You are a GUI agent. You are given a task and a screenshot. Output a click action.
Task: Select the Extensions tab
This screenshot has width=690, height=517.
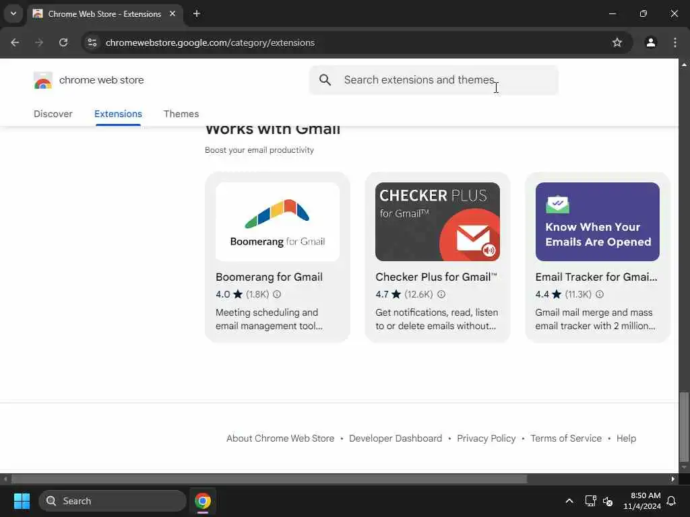(x=118, y=114)
